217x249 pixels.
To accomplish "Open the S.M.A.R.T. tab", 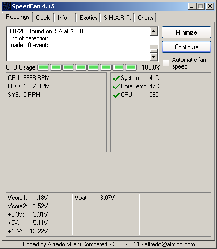I will (117, 18).
